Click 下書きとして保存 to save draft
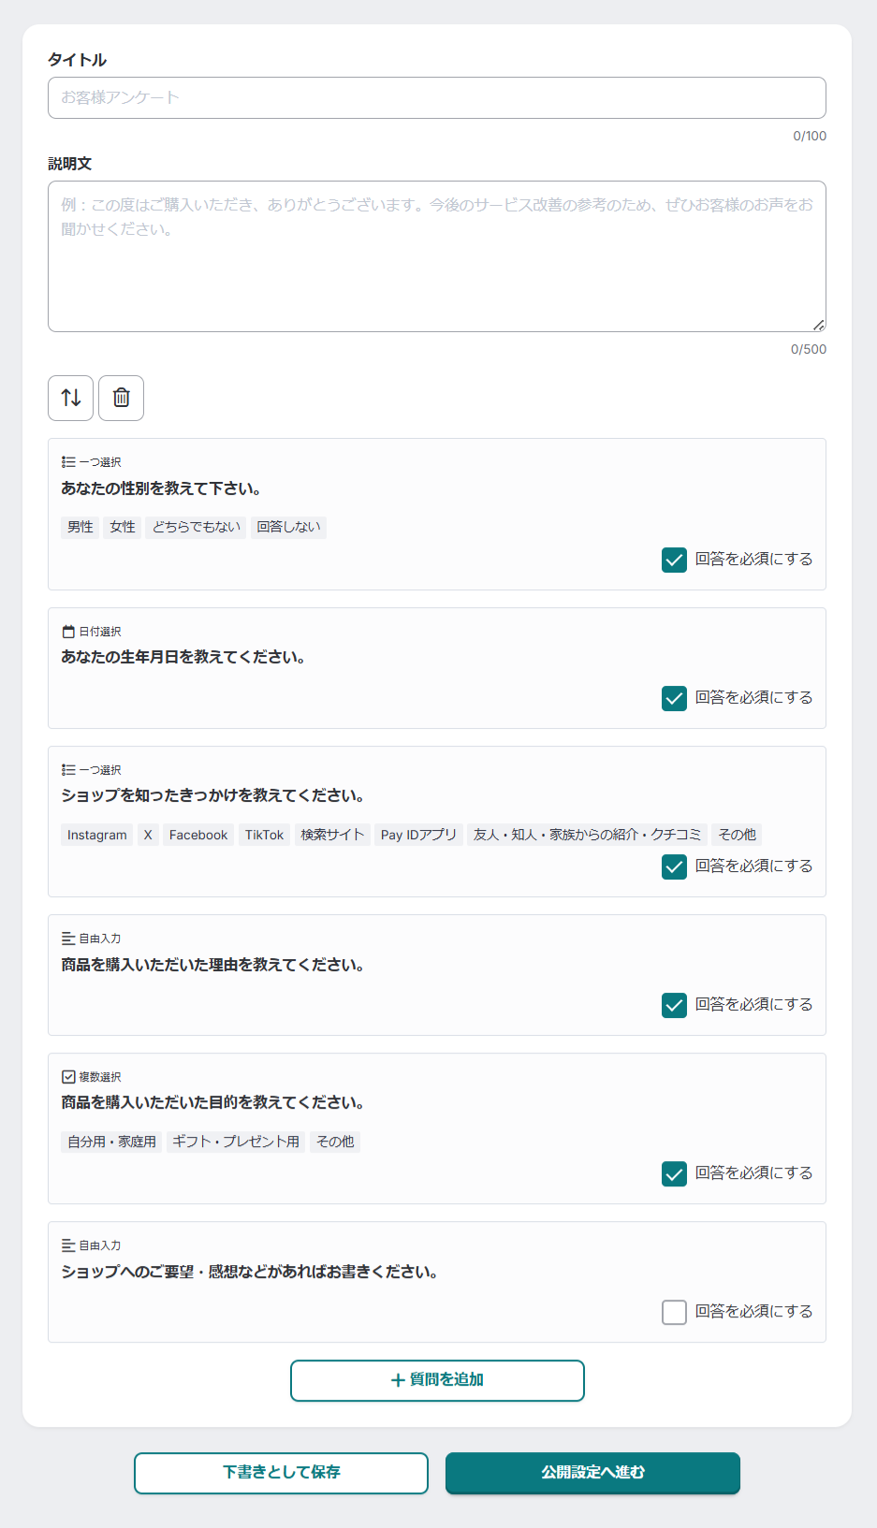 pyautogui.click(x=281, y=1473)
